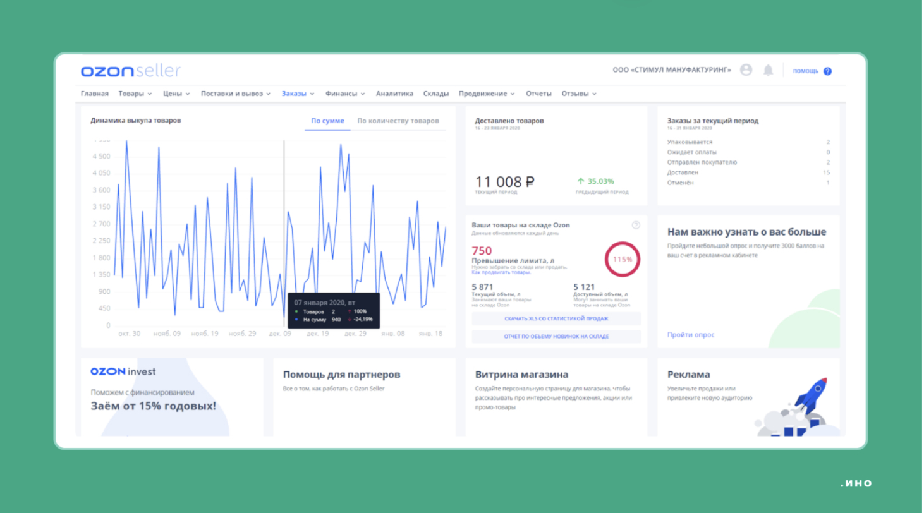This screenshot has height=513, width=924.
Task: Expand the Отзывы menu
Action: point(579,94)
